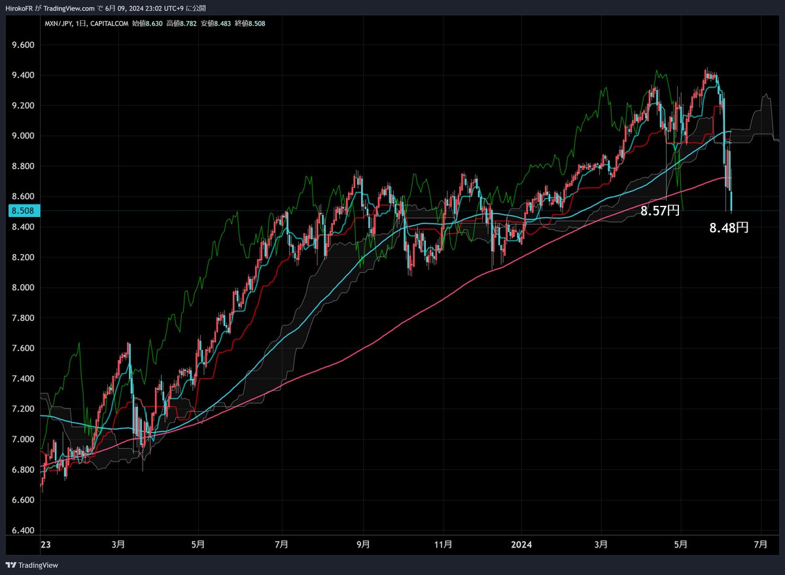
Task: Click the 6.400 price axis label
Action: coord(22,531)
